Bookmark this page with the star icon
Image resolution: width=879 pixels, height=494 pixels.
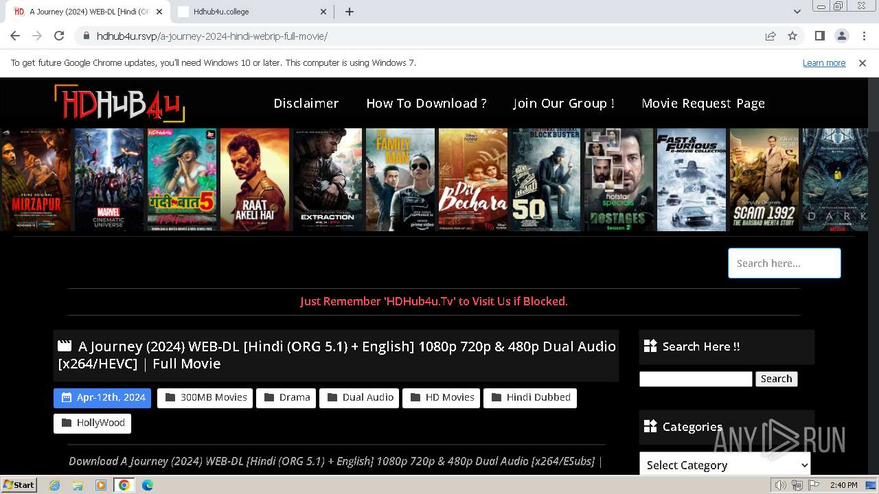[792, 36]
